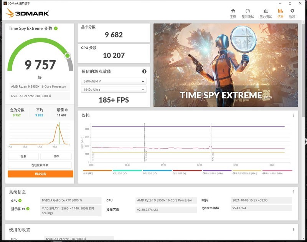Open the Home page via the house icon
307x242 pixels.
click(233, 12)
